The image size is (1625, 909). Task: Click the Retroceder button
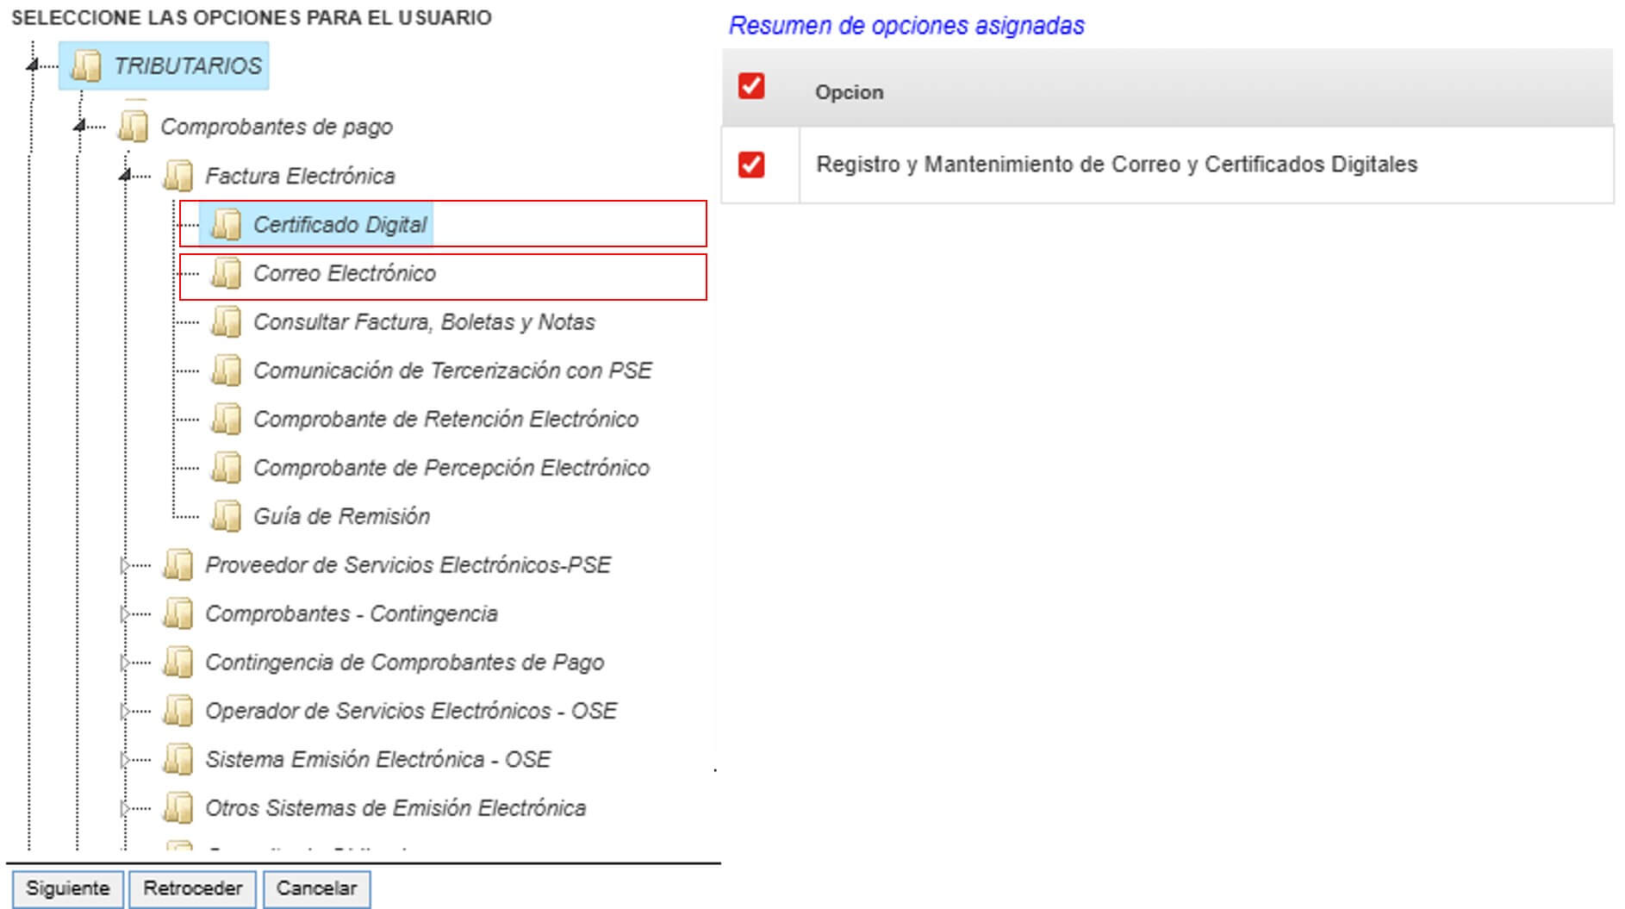(192, 888)
